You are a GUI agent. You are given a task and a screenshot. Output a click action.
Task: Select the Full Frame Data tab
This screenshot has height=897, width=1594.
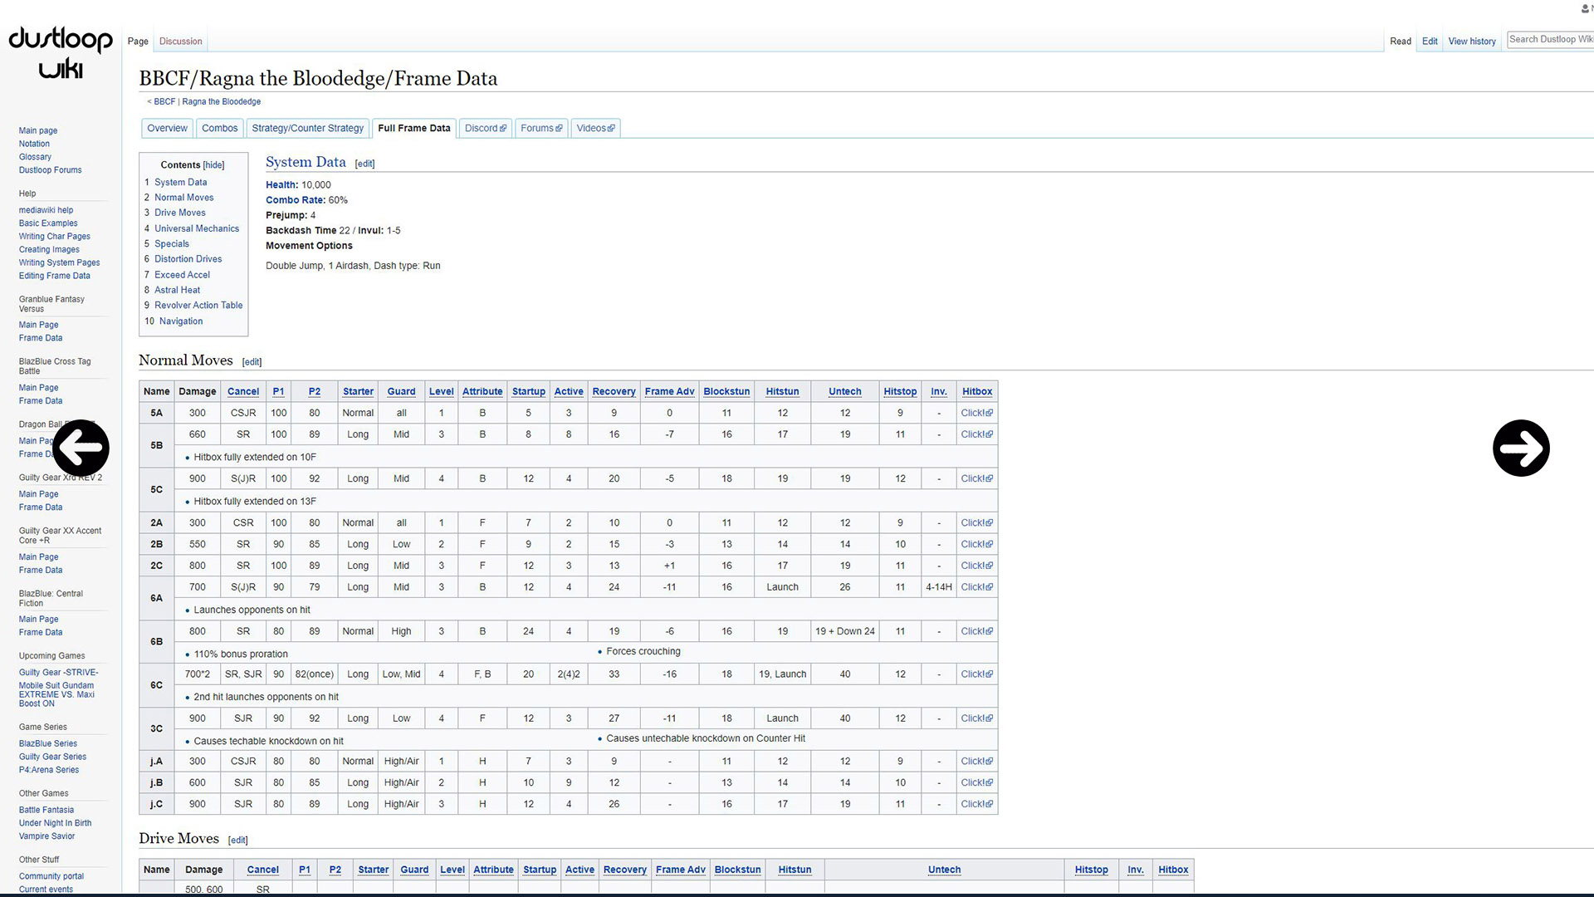(x=414, y=128)
